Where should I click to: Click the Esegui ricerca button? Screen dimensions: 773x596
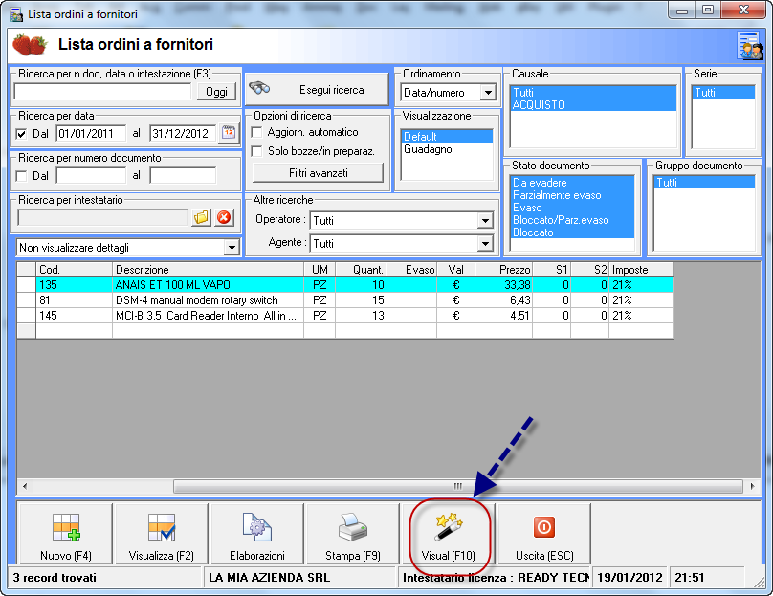point(318,90)
